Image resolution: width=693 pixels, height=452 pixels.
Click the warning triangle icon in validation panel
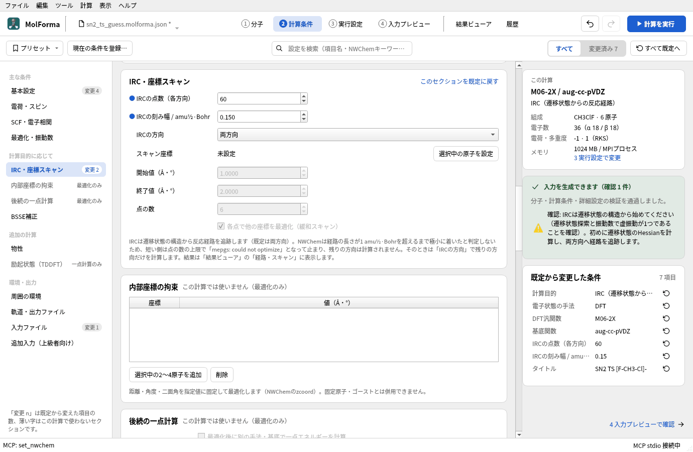[x=538, y=228]
